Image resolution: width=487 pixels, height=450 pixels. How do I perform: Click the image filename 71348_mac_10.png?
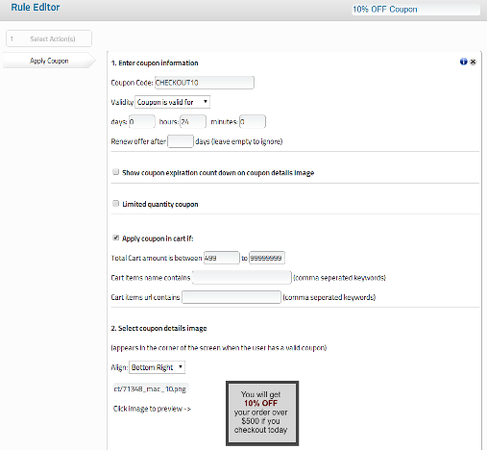pos(150,388)
